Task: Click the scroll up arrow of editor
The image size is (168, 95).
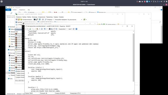Action: coord(133,31)
